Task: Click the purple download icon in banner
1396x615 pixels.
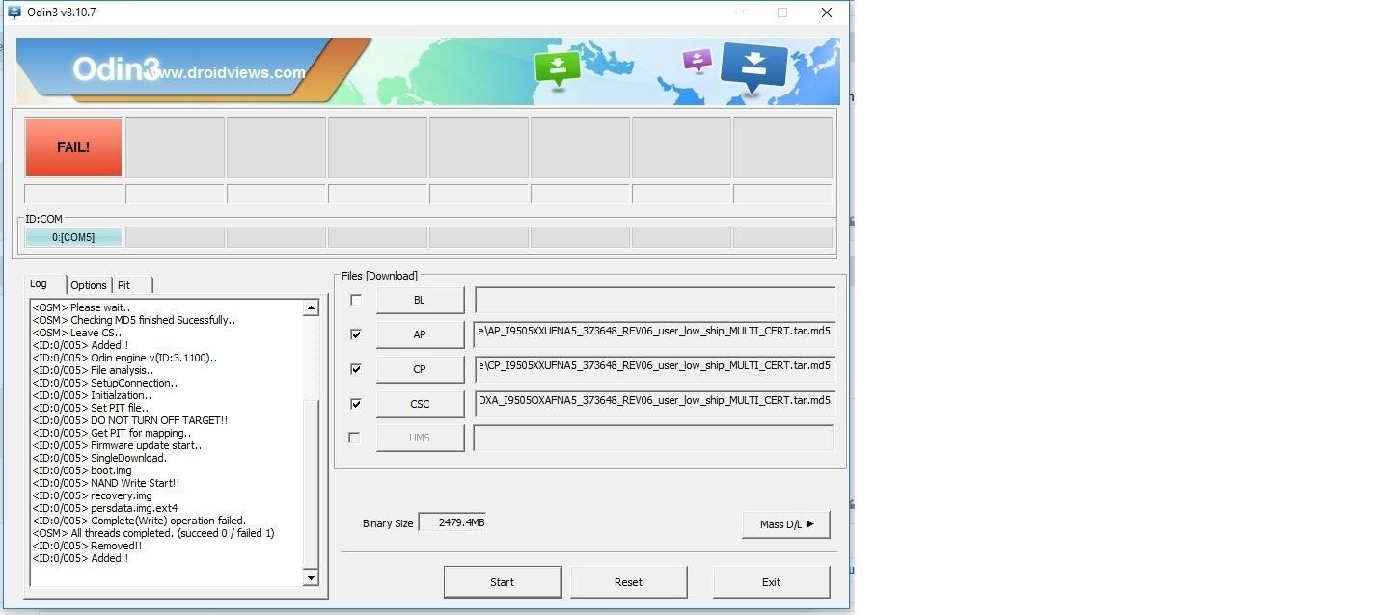Action: [x=697, y=61]
